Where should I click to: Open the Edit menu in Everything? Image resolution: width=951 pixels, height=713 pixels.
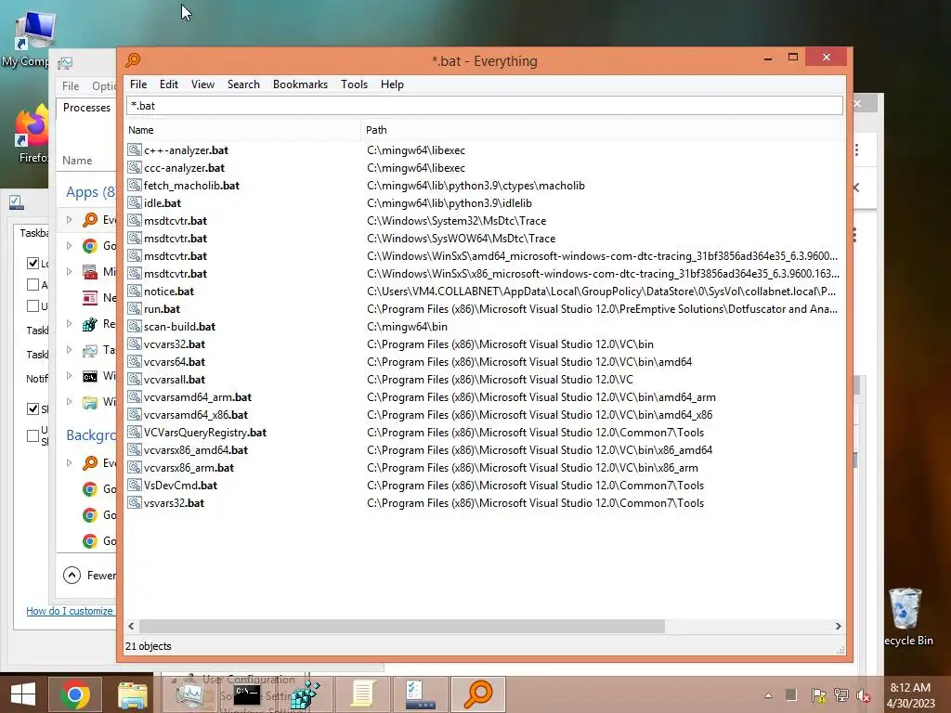tap(169, 84)
